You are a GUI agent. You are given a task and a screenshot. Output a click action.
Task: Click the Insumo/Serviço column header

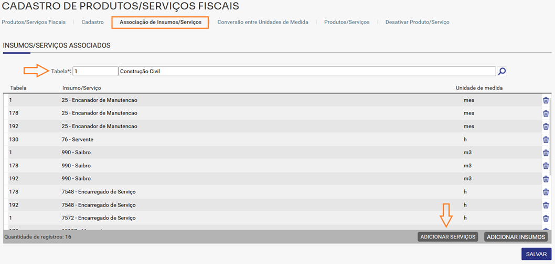click(82, 87)
